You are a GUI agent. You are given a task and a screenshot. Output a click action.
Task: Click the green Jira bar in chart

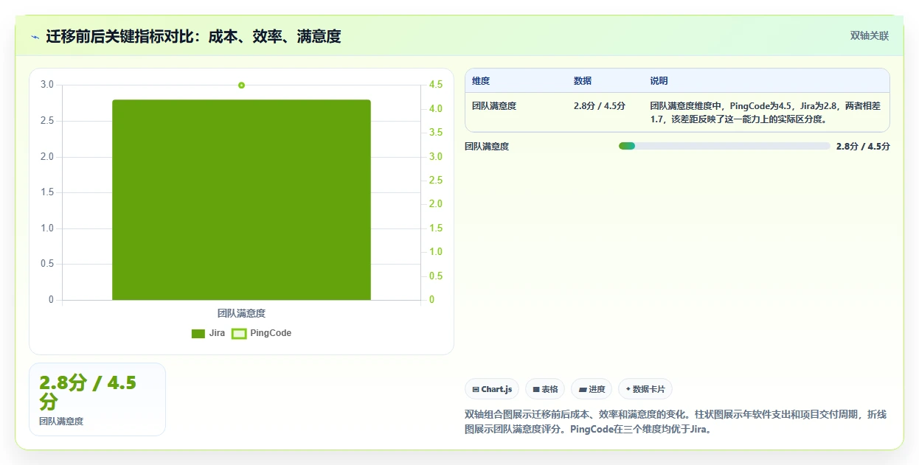241,200
